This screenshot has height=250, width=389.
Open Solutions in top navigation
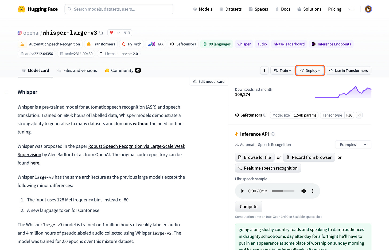click(309, 9)
